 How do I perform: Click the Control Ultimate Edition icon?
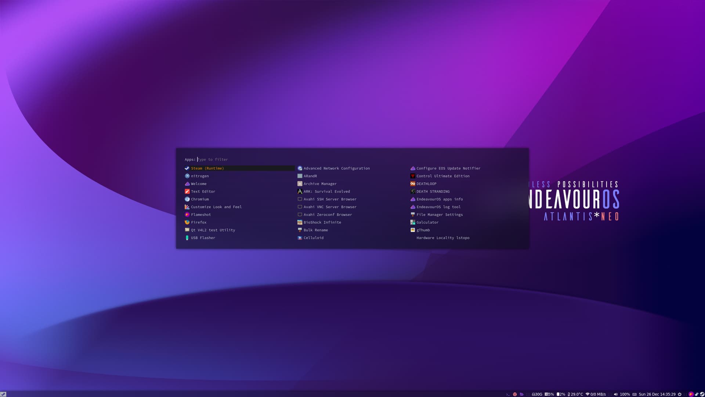click(413, 176)
